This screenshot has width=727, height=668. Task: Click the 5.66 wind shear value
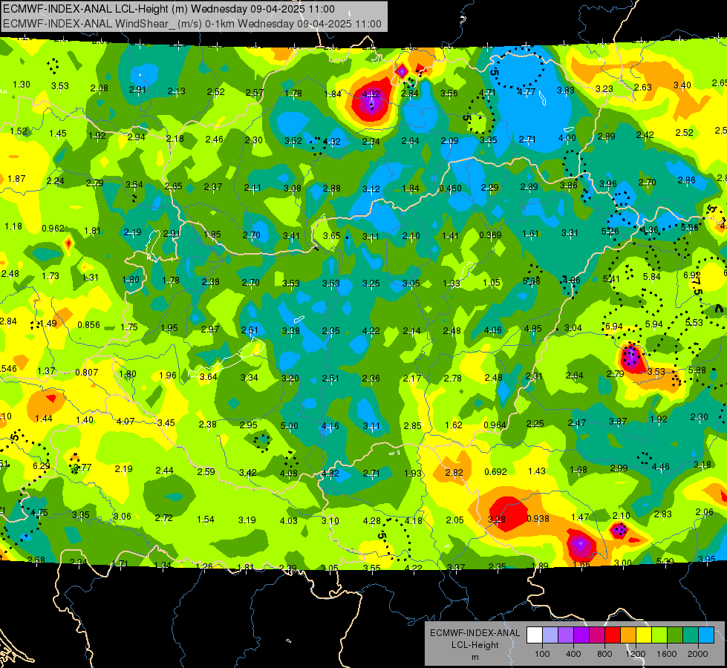pos(690,227)
